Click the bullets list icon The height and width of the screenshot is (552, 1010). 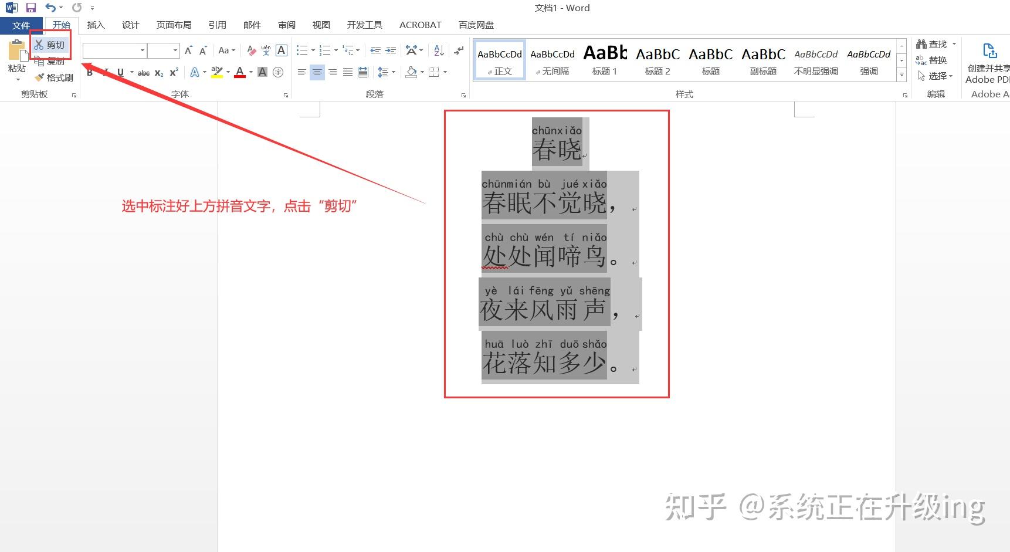[x=302, y=50]
